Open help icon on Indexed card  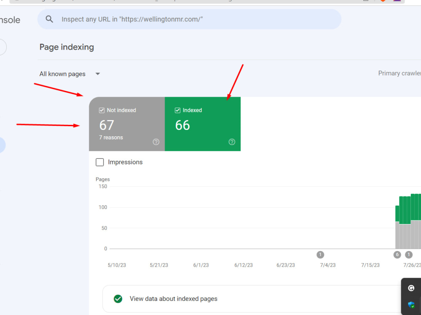click(232, 142)
